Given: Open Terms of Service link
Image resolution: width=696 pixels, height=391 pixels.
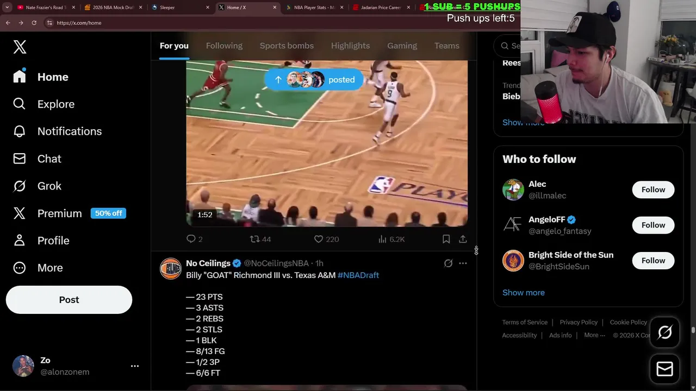Looking at the screenshot, I should tap(525, 323).
